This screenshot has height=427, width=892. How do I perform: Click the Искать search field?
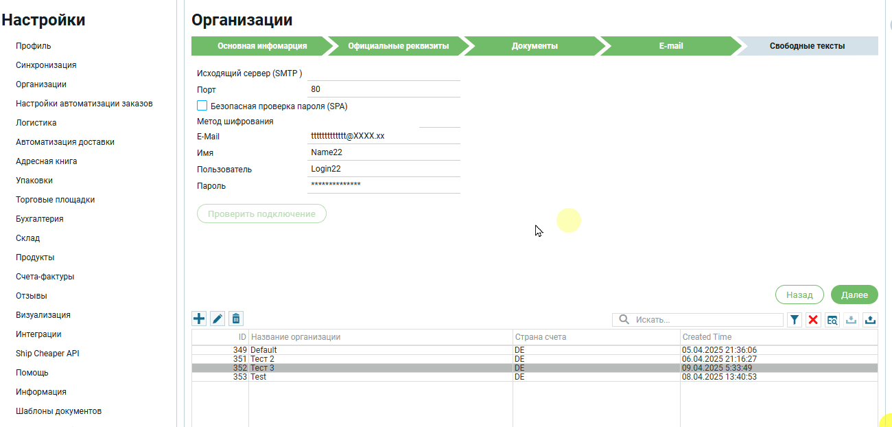(x=705, y=320)
